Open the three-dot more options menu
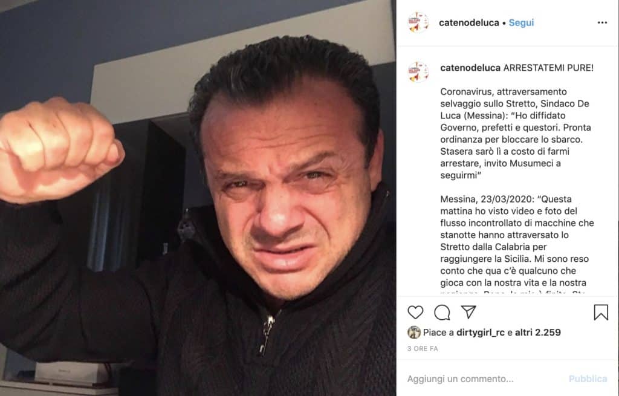Image resolution: width=619 pixels, height=396 pixels. click(602, 22)
